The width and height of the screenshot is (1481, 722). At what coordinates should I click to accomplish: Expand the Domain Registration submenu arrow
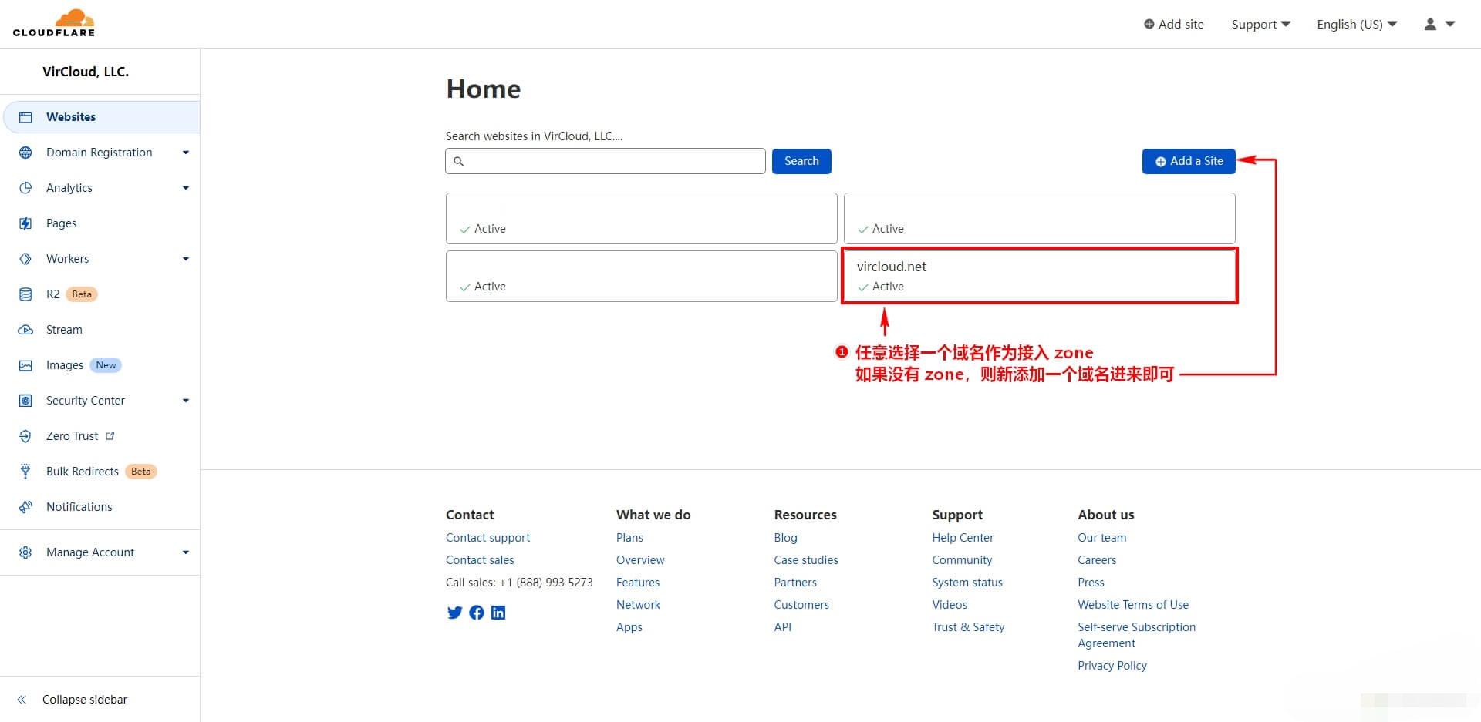pyautogui.click(x=185, y=153)
